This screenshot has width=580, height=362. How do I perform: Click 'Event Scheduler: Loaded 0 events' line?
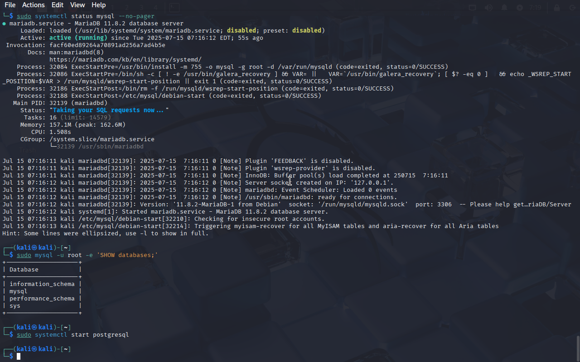[x=200, y=190]
